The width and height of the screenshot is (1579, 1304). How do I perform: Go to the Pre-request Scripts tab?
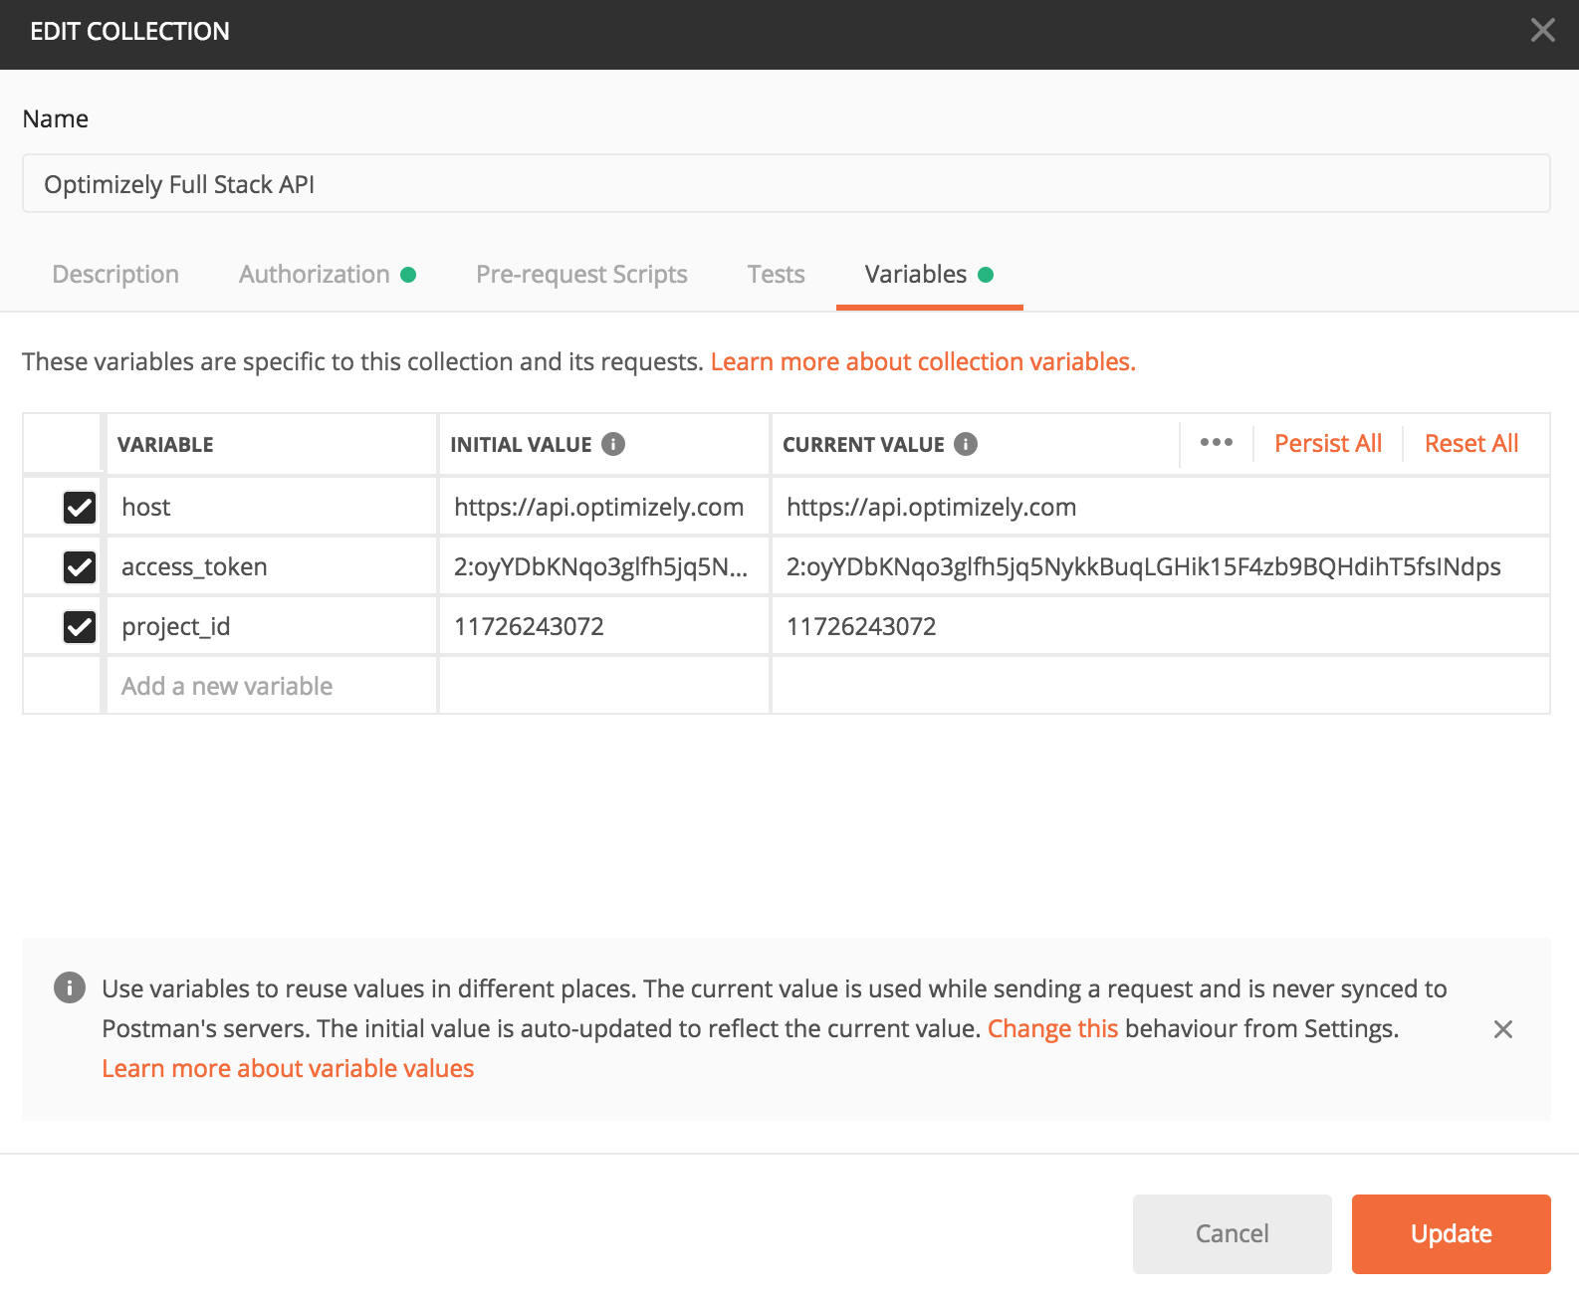[581, 275]
